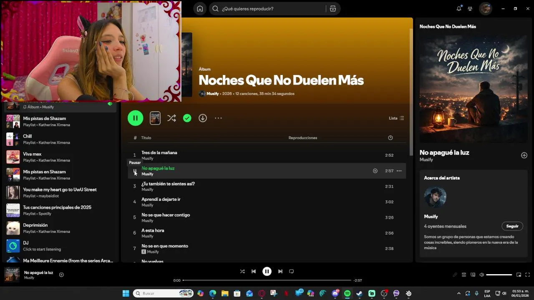Open the notifications bell
The image size is (534, 300).
tap(459, 8)
